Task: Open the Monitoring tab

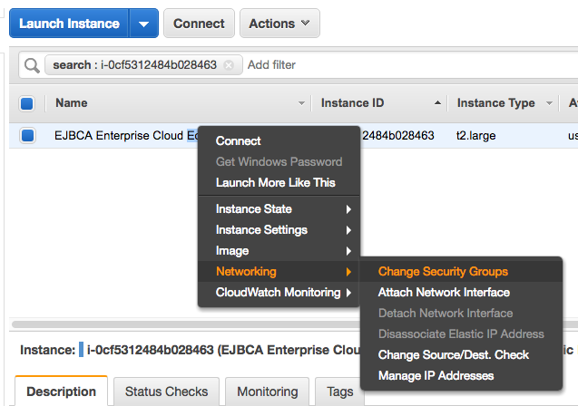Action: 267,391
